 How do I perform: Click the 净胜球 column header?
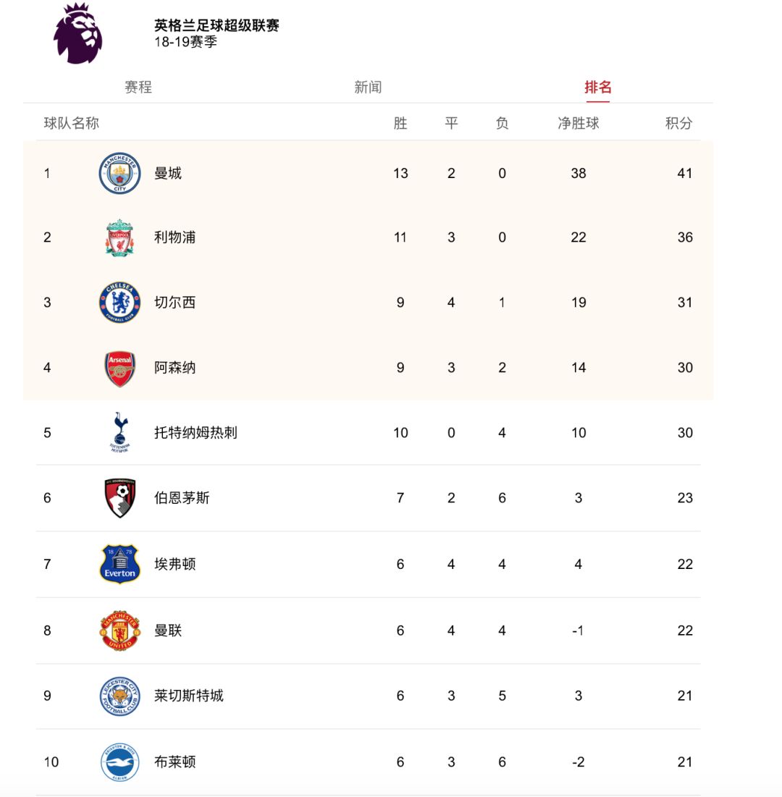(578, 123)
